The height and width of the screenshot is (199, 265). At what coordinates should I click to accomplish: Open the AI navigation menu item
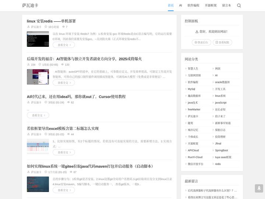pos(180,6)
